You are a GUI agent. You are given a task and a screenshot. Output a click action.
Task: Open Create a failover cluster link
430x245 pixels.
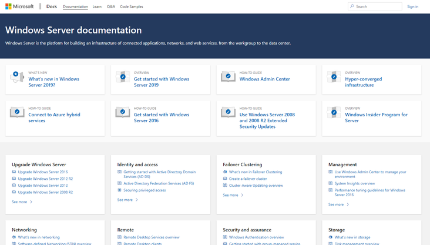point(248,179)
